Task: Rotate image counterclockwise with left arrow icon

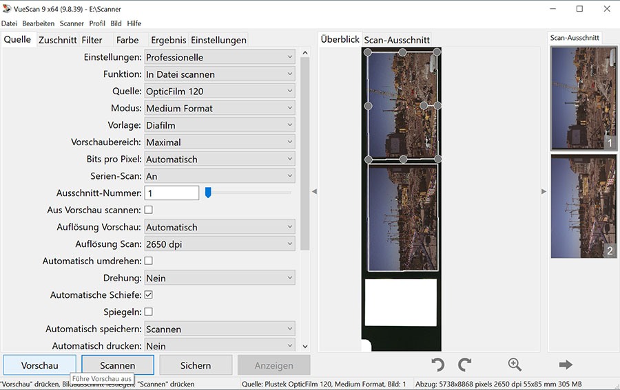Action: click(x=437, y=365)
